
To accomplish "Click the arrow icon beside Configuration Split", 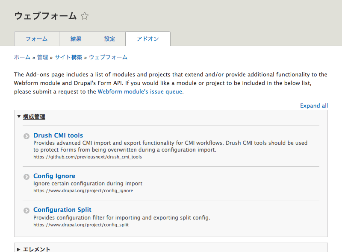I will [27, 211].
